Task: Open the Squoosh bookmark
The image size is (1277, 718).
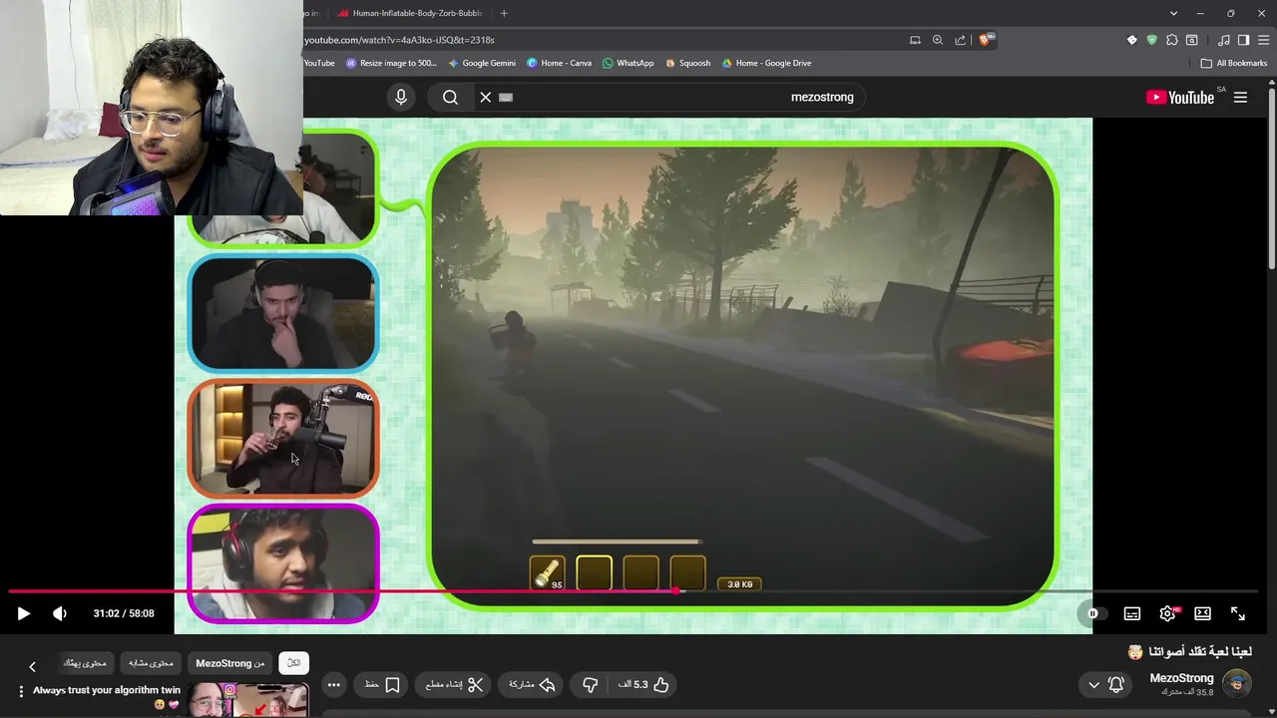Action: (687, 63)
